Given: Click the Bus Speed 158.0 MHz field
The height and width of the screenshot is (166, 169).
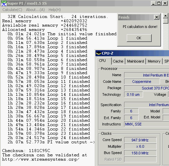Looking at the screenshot, I should (140, 153).
